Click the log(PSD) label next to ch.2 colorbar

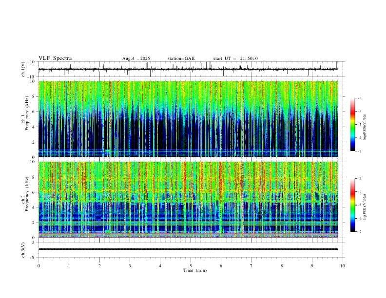365,207
